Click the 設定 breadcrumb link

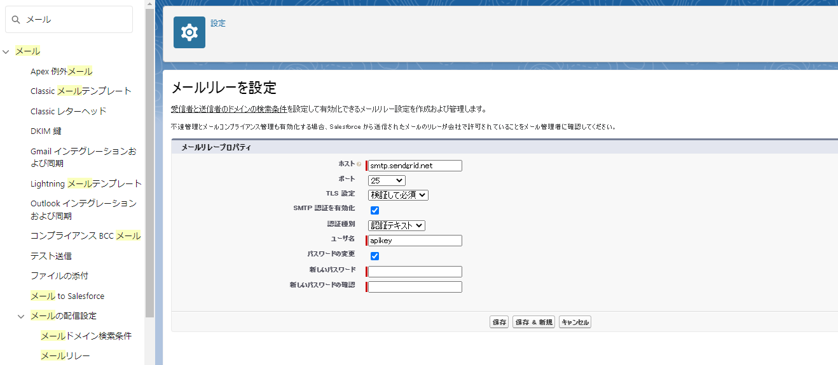tap(218, 23)
